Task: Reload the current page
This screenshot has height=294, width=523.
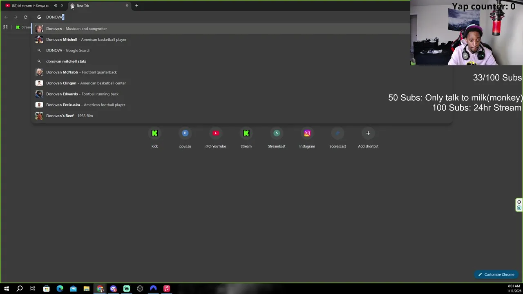Action: tap(25, 17)
